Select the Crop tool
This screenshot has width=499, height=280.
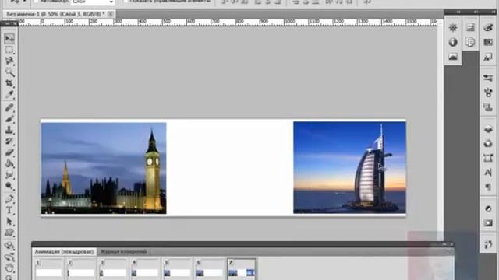point(9,83)
